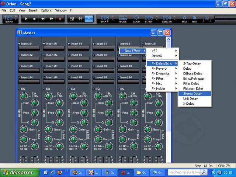Click the BAR # stepper arrows
This screenshot has height=177, width=236.
112,17
